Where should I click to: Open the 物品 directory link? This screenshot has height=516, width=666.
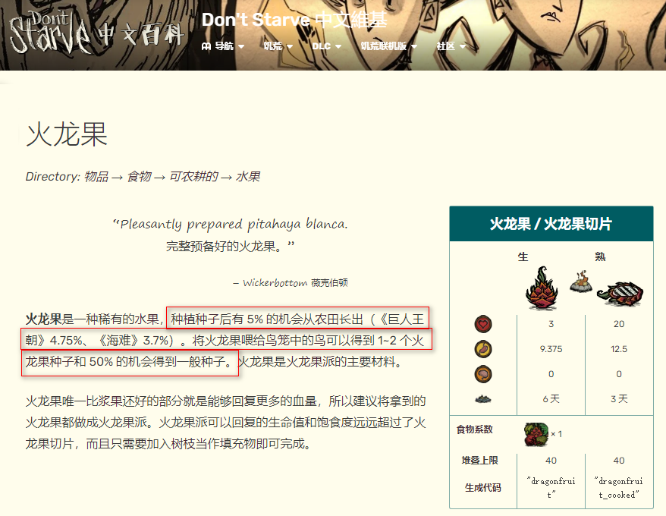[96, 176]
